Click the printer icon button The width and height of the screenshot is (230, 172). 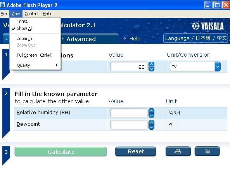click(178, 151)
